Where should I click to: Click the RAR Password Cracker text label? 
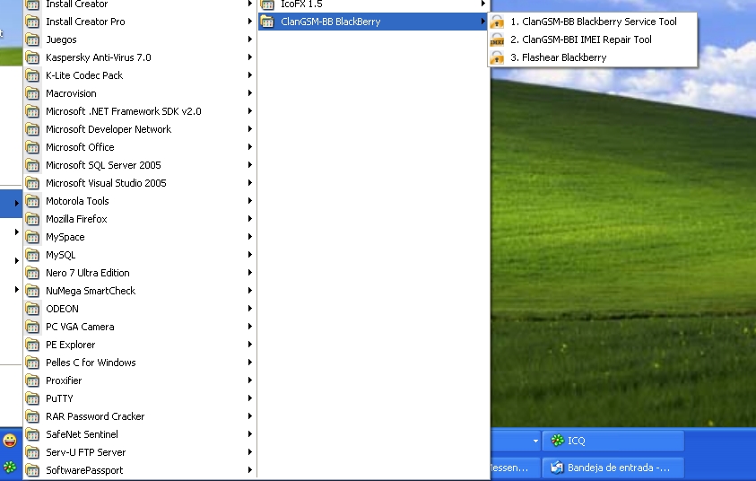pyautogui.click(x=95, y=416)
